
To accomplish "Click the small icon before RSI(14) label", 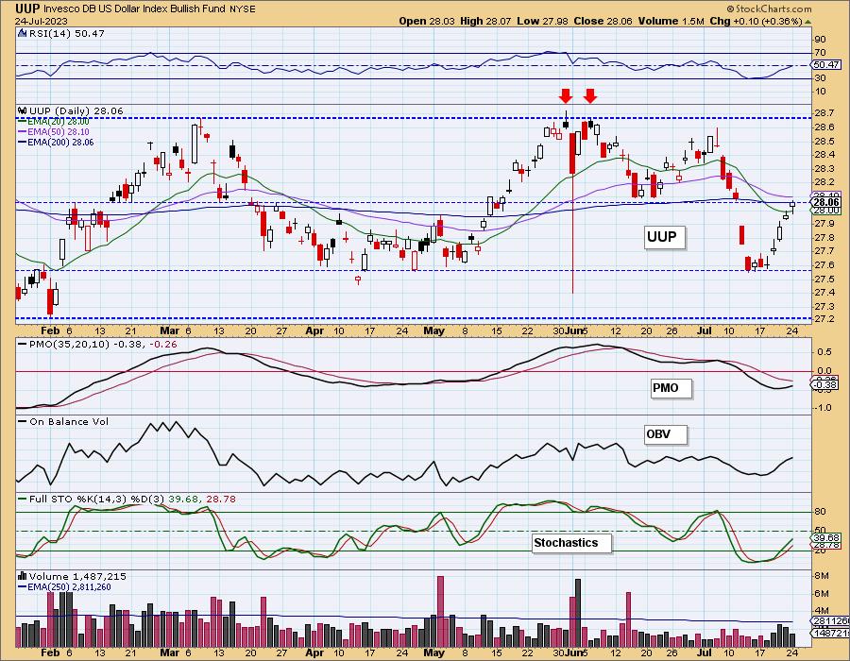I will coord(23,33).
